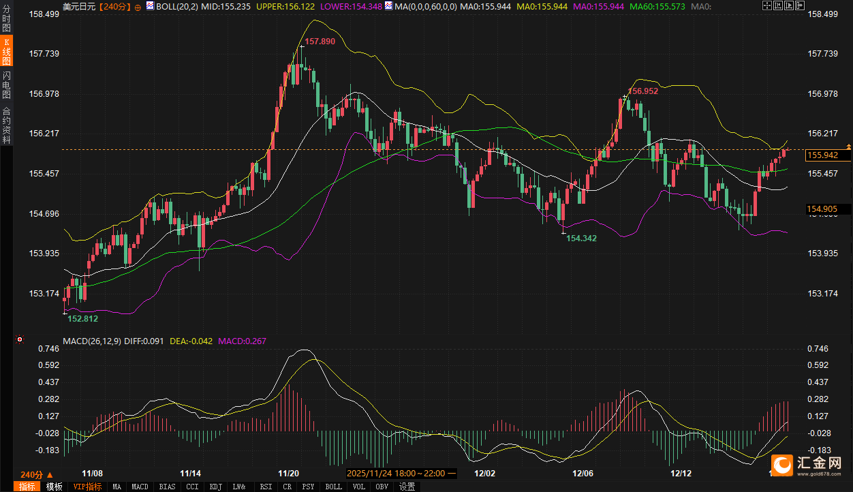Open the 合约资料 side tab

6,125
